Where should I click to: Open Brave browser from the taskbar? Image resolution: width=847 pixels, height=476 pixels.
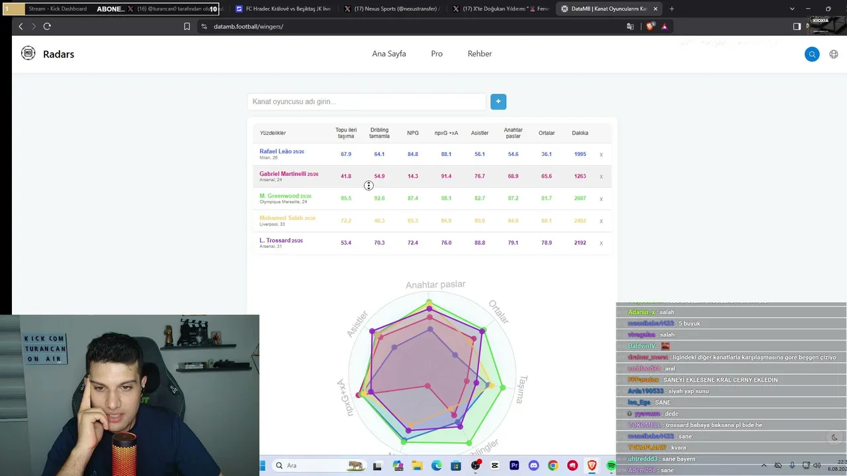[592, 465]
